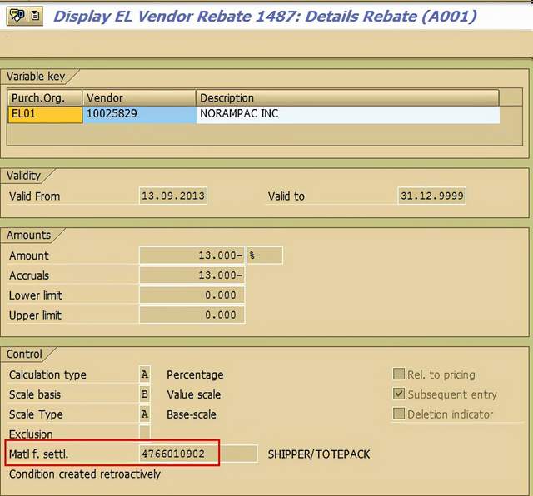The image size is (533, 496).
Task: Click the Percentage description text
Action: [x=195, y=374]
